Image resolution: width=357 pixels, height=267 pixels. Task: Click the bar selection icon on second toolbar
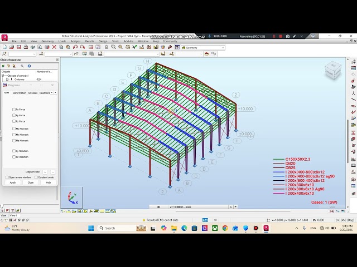[x=41, y=54]
